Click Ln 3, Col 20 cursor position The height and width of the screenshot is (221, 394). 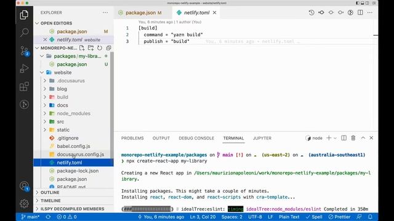pos(203,217)
